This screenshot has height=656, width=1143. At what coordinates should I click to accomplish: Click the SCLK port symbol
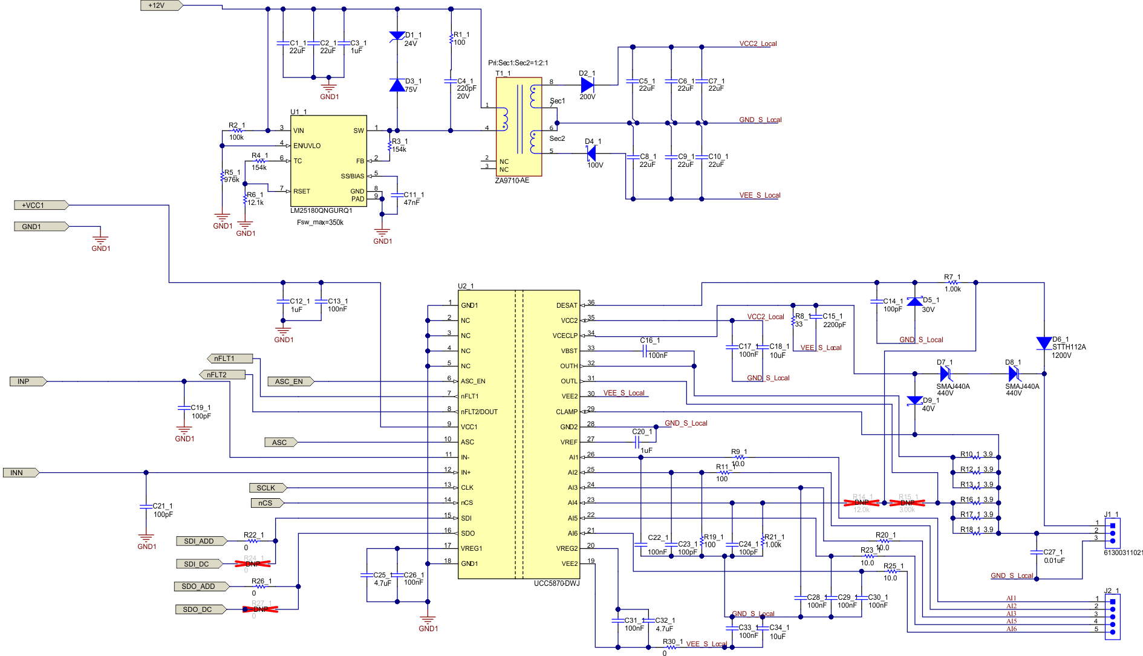click(268, 488)
